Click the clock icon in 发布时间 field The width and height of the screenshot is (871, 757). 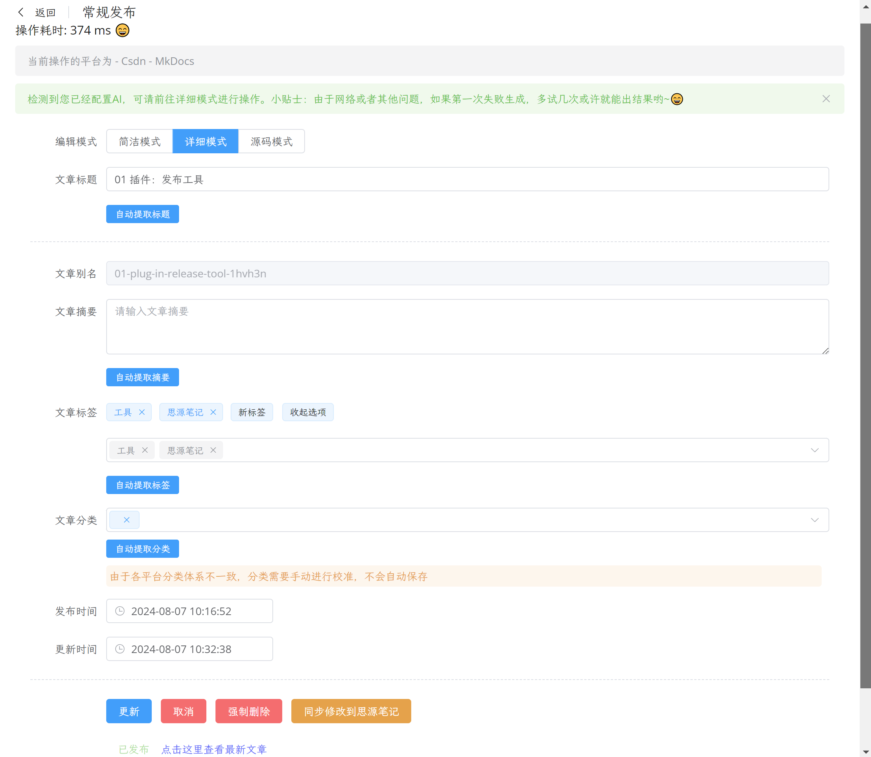(120, 611)
